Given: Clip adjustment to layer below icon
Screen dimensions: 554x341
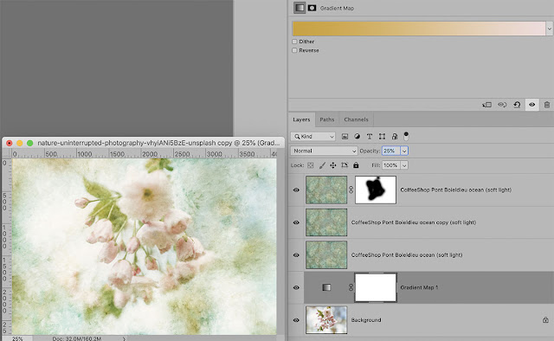Looking at the screenshot, I should (x=486, y=105).
